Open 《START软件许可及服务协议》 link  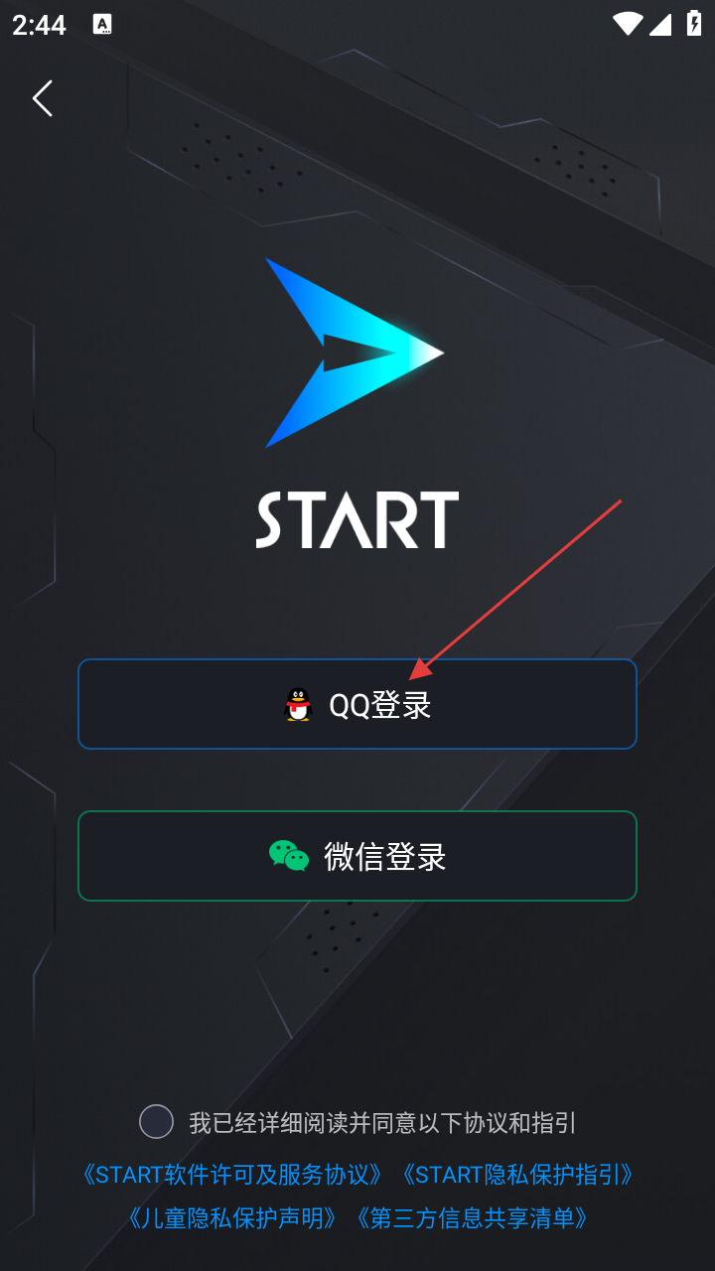(x=231, y=1175)
